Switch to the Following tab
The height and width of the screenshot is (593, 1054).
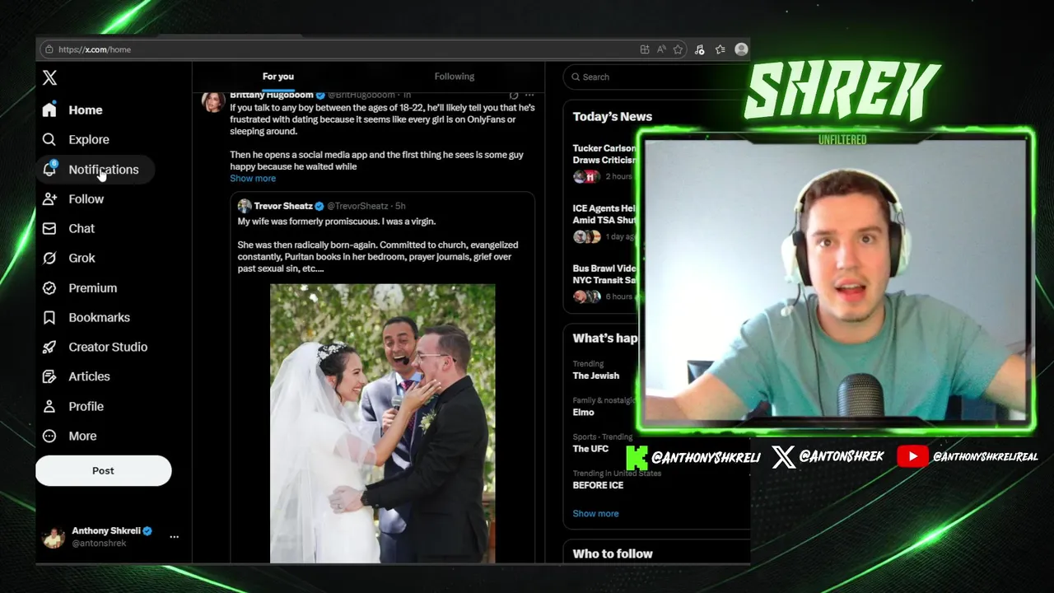(x=455, y=76)
